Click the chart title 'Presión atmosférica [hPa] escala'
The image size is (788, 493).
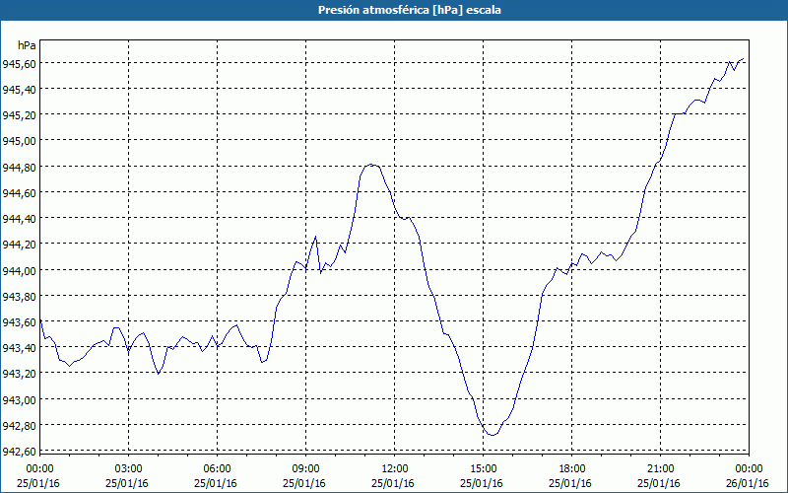point(409,10)
